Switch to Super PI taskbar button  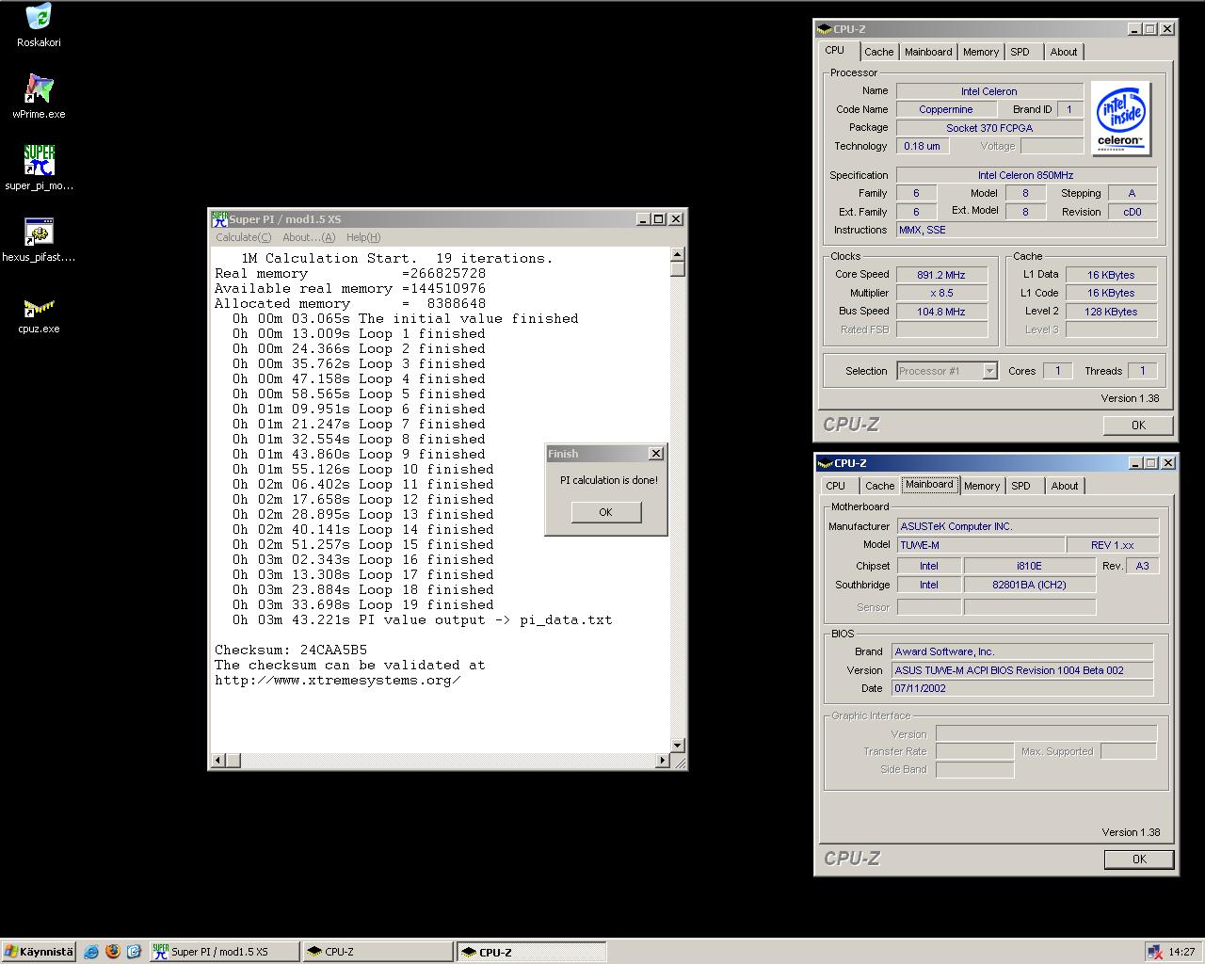click(224, 952)
